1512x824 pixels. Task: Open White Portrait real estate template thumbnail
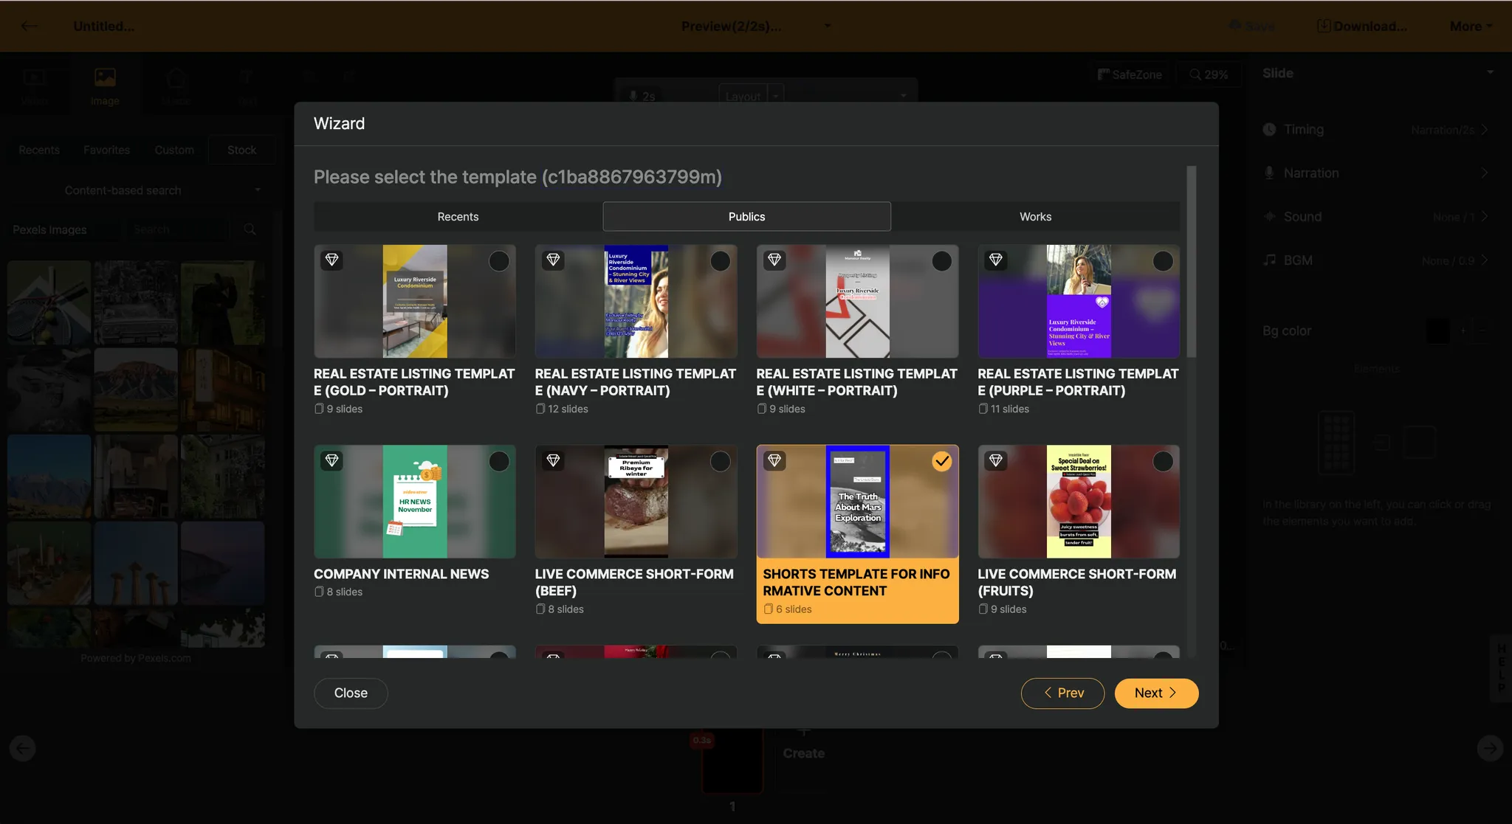[857, 302]
